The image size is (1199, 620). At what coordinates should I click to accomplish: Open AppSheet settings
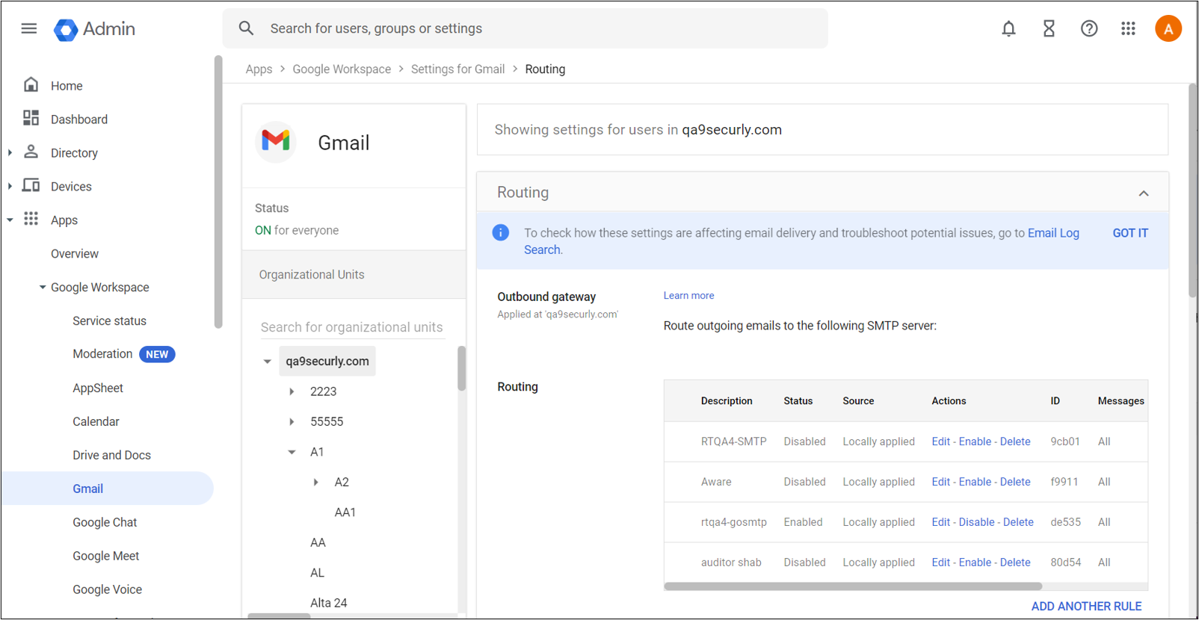point(98,388)
